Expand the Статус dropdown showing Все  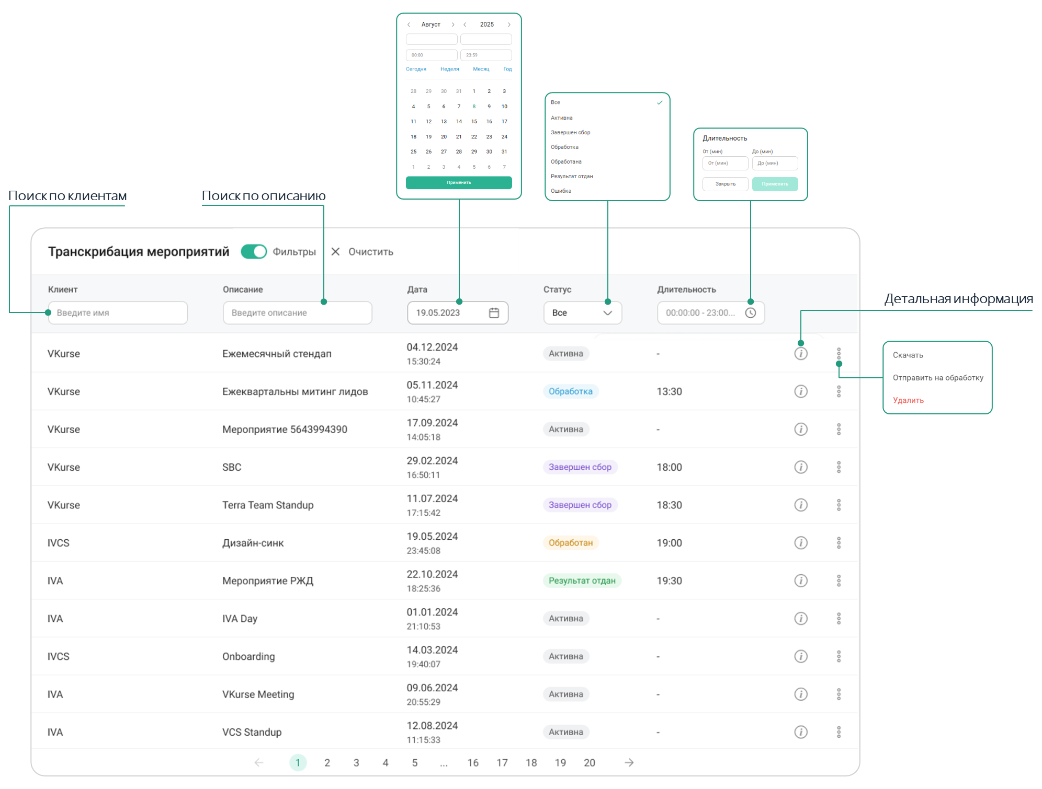pos(582,313)
